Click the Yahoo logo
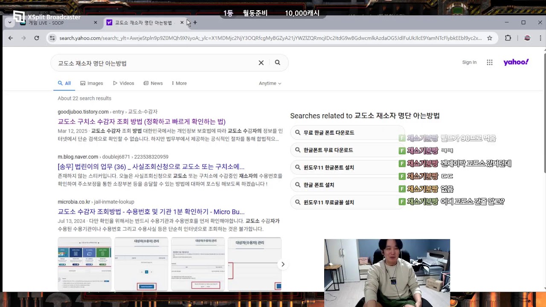Viewport: 546px width, 307px height. pyautogui.click(x=516, y=62)
